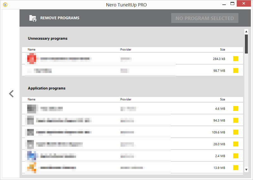
Task: Check the yellow box for the 109.6 MB program
Action: pyautogui.click(x=236, y=132)
